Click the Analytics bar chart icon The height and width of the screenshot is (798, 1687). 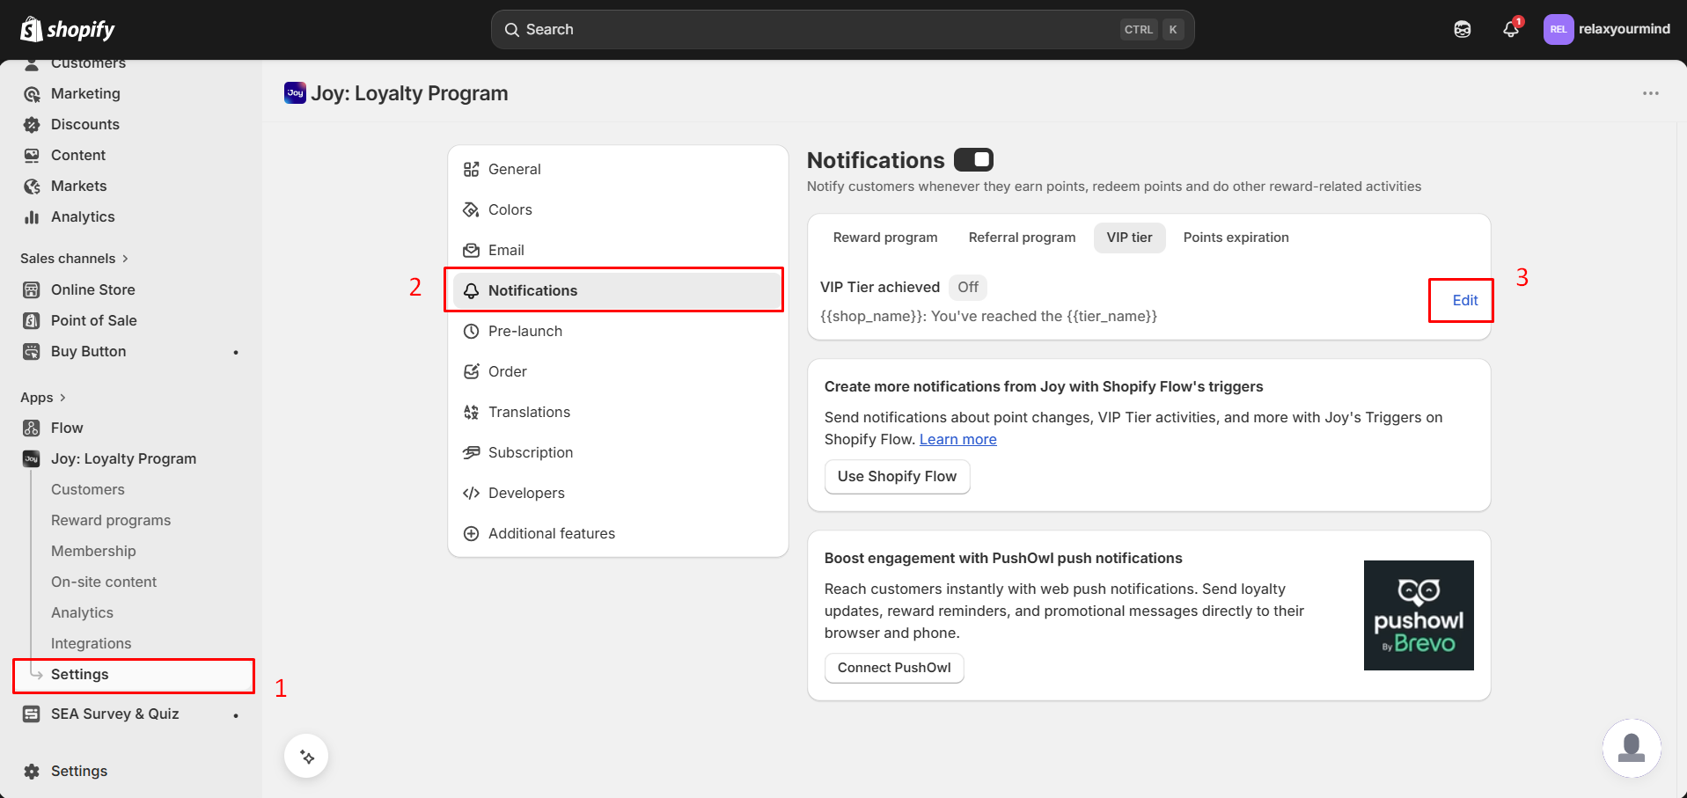pos(32,217)
